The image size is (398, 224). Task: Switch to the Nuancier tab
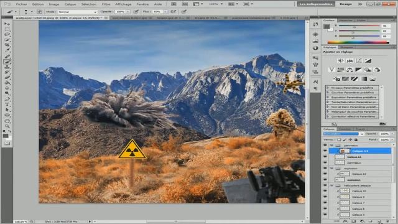(x=346, y=21)
